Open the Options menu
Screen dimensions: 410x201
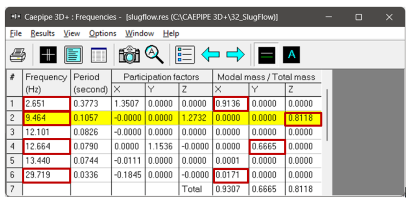pyautogui.click(x=102, y=33)
